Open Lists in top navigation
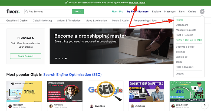This screenshot has height=111, width=211. [x=182, y=12]
